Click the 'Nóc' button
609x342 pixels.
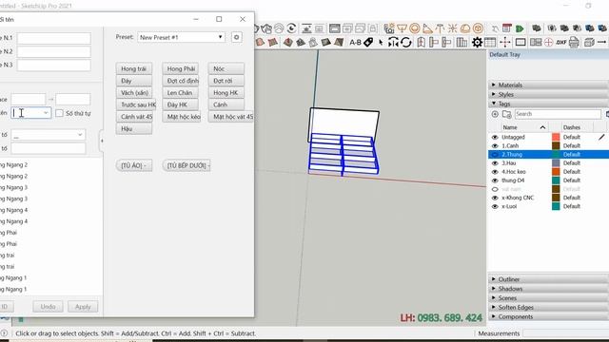[x=226, y=68]
